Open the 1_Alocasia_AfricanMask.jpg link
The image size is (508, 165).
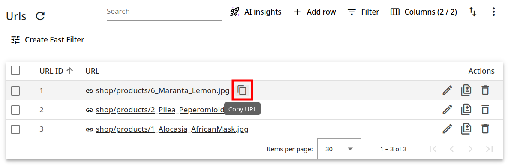(172, 129)
